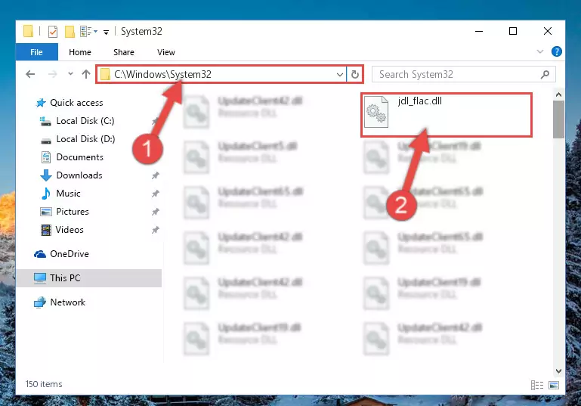Click the Forward navigation arrow

53,74
